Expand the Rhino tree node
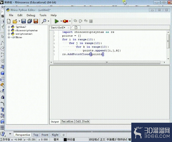 (9, 37)
